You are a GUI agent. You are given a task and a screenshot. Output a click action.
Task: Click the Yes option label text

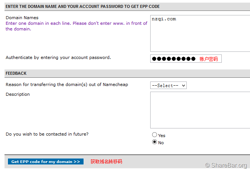(162, 136)
